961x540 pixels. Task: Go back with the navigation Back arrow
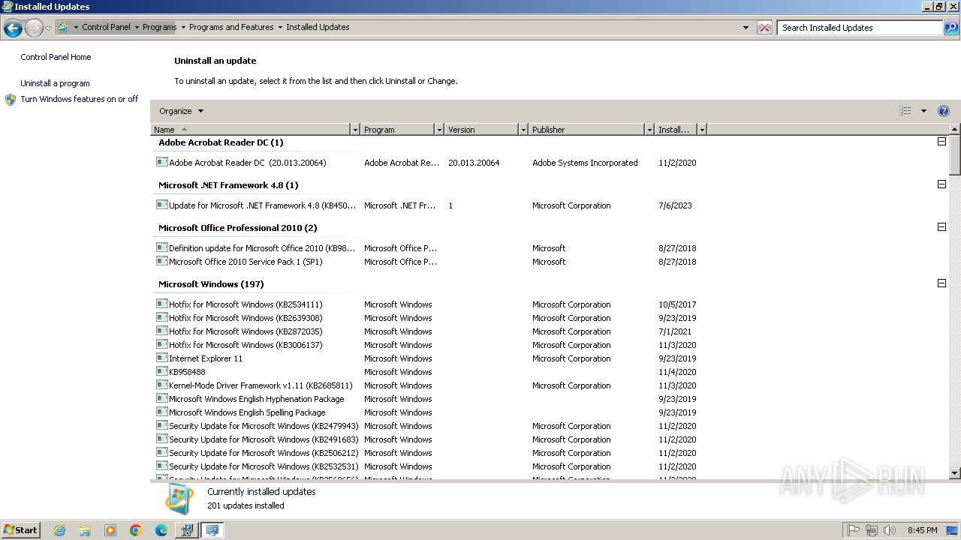(13, 28)
